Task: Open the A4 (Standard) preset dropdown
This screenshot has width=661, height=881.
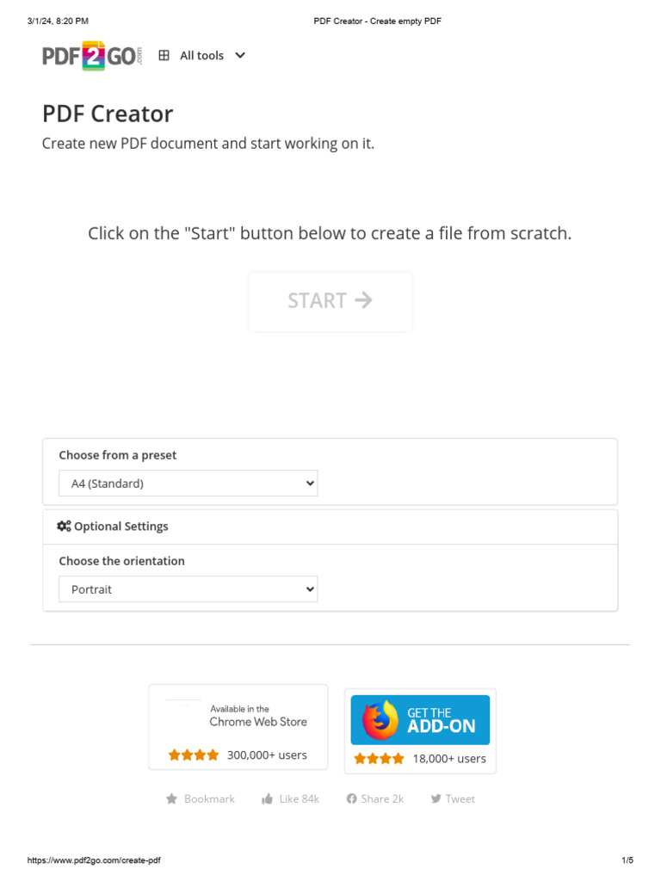Action: (188, 484)
